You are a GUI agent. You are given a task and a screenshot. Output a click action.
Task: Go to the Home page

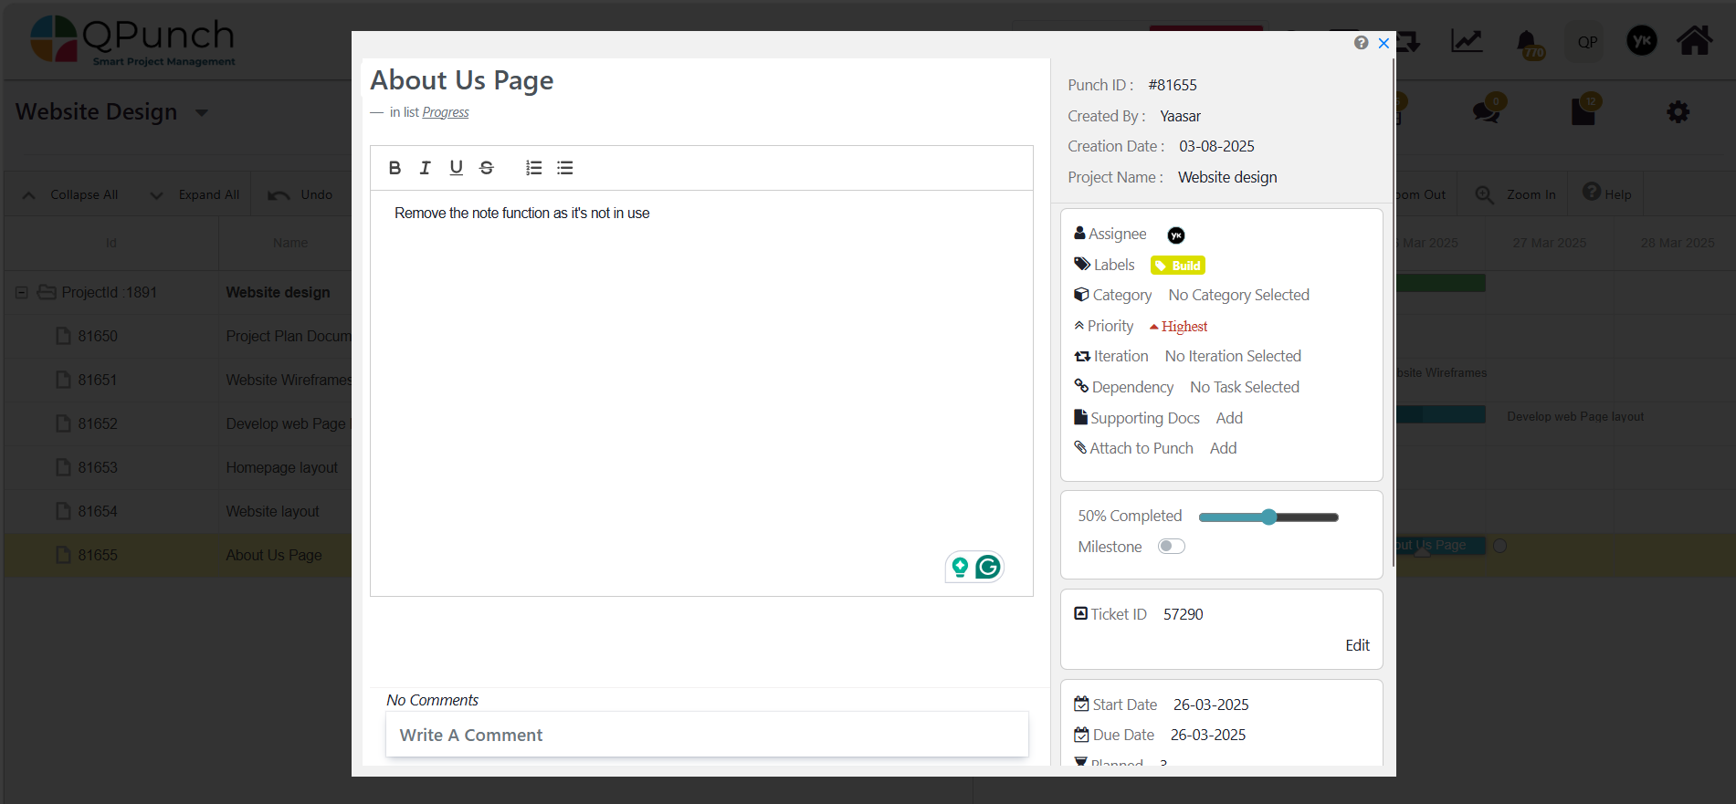pyautogui.click(x=1694, y=41)
